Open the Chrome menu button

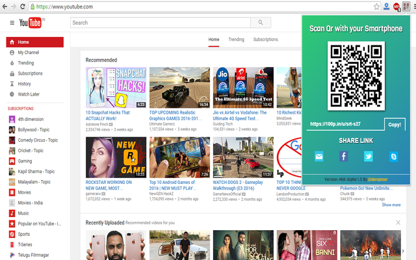[x=415, y=6]
